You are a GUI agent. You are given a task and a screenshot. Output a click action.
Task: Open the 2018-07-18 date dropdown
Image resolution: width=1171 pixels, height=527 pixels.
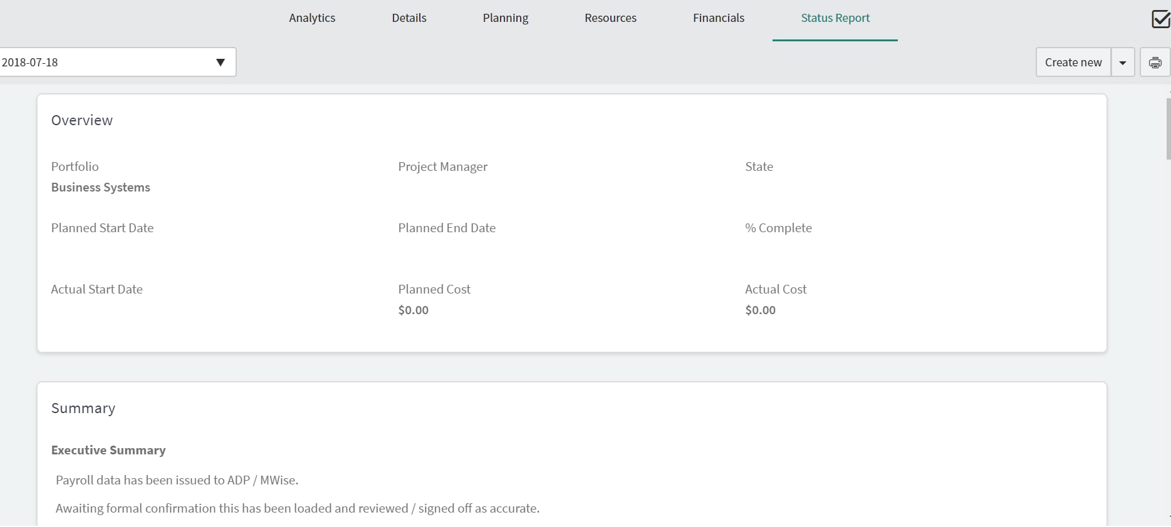(x=117, y=63)
